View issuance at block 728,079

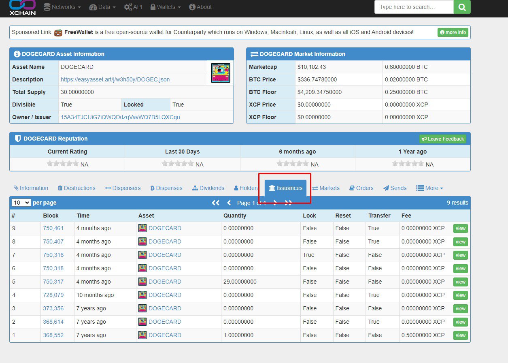461,295
